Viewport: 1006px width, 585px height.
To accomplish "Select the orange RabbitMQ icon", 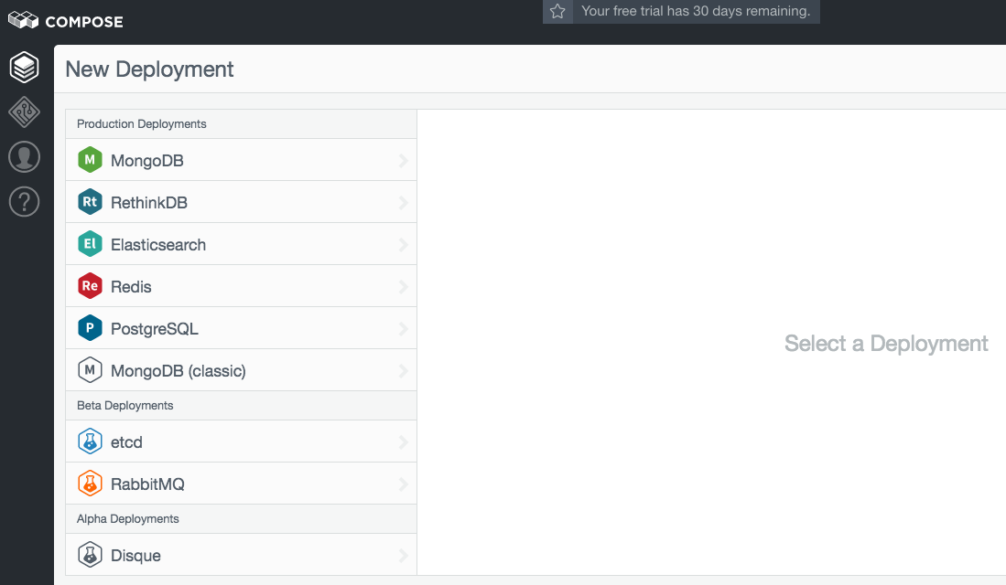I will coord(90,484).
